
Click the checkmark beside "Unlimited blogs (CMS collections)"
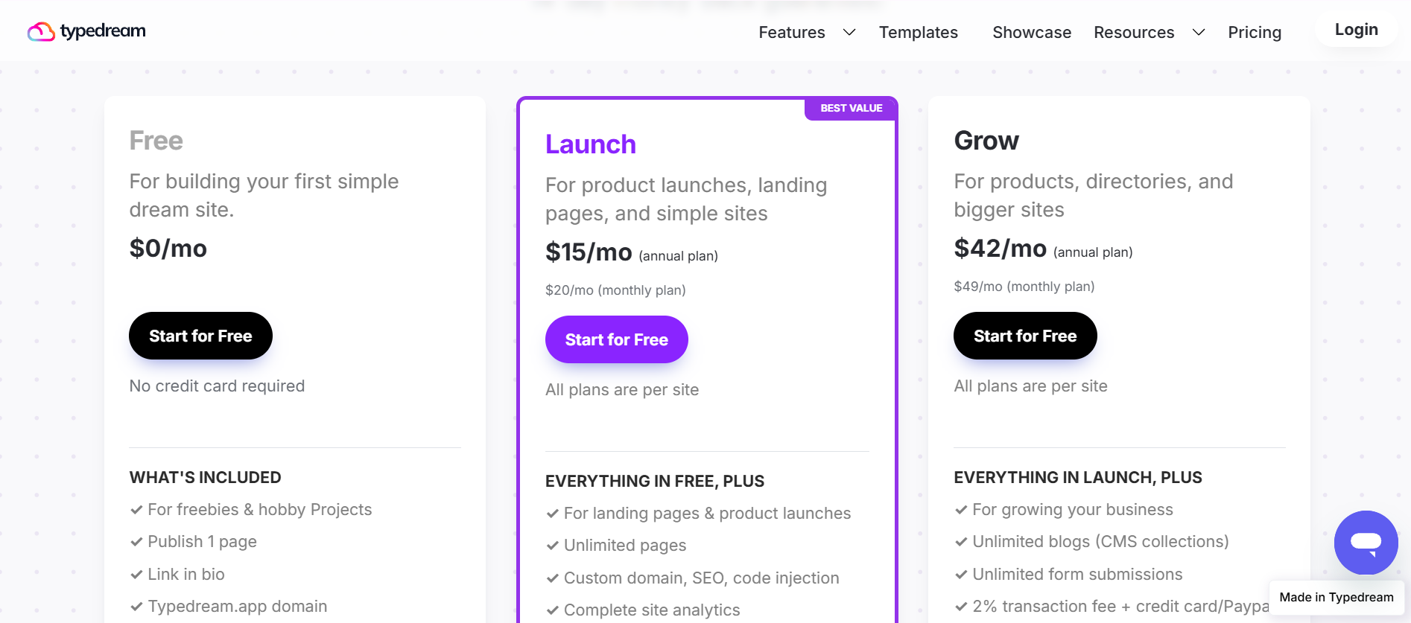(961, 542)
